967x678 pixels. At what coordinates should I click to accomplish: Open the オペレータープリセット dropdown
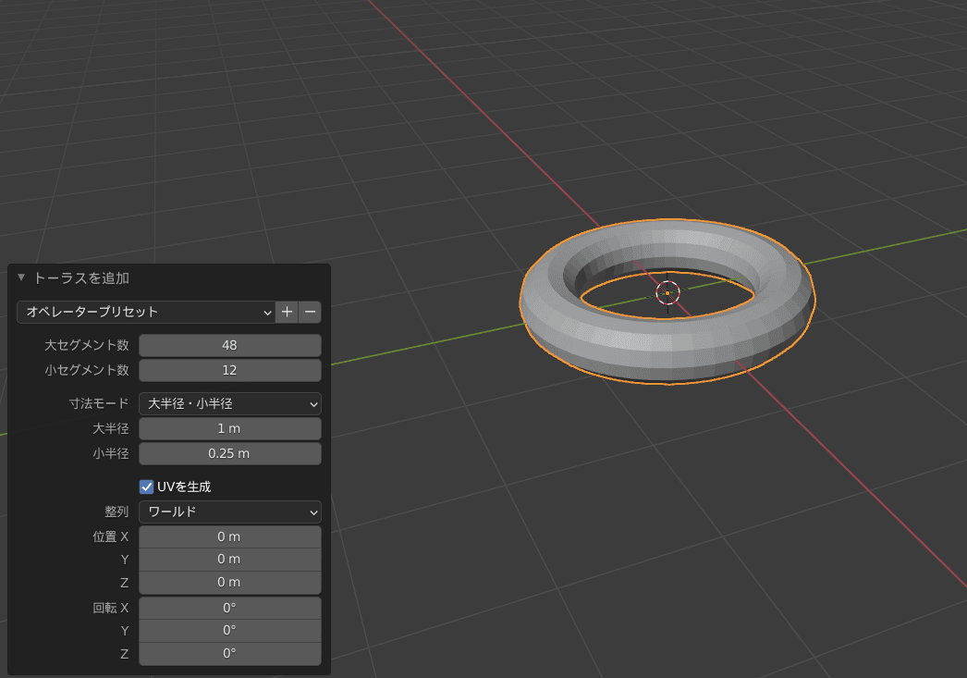click(x=145, y=312)
